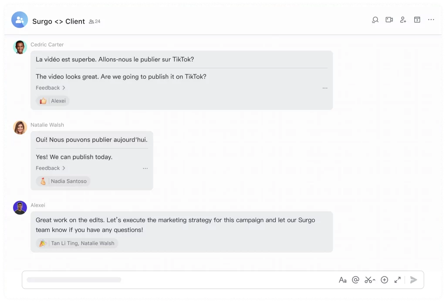Image resolution: width=446 pixels, height=303 pixels.
Task: Start a video call
Action: pos(389,20)
